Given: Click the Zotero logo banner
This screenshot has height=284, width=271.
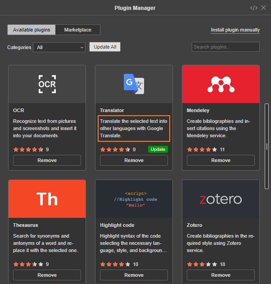Looking at the screenshot, I should click(221, 199).
